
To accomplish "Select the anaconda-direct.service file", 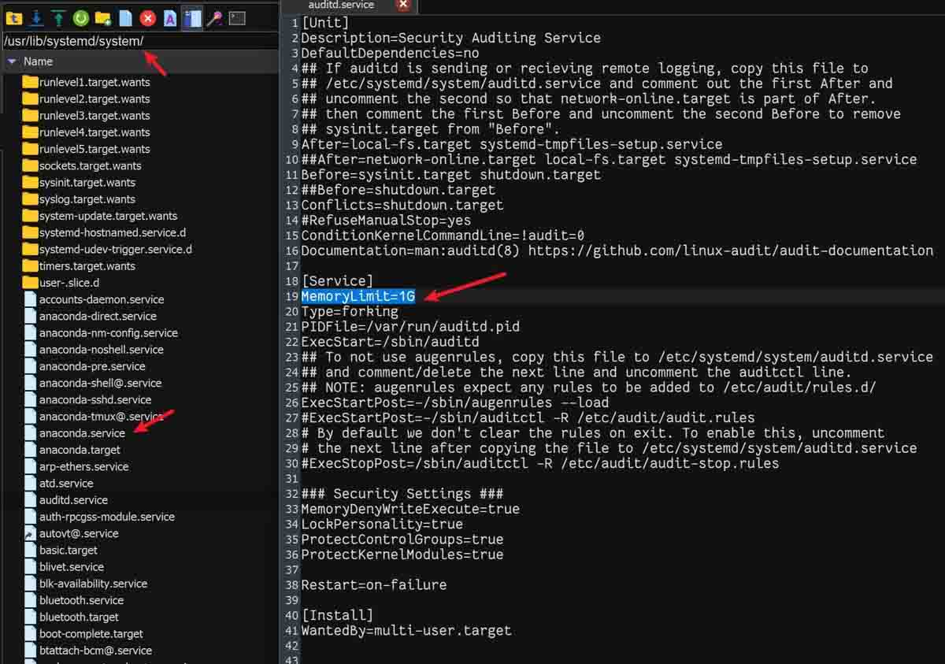I will coord(91,316).
